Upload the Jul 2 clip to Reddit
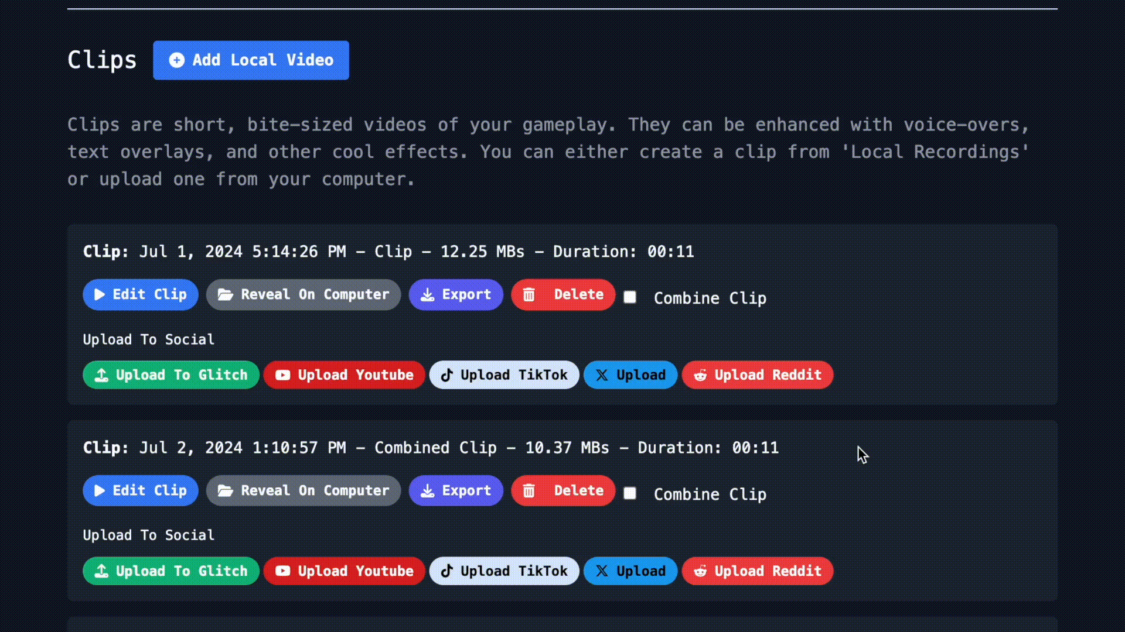 click(758, 571)
